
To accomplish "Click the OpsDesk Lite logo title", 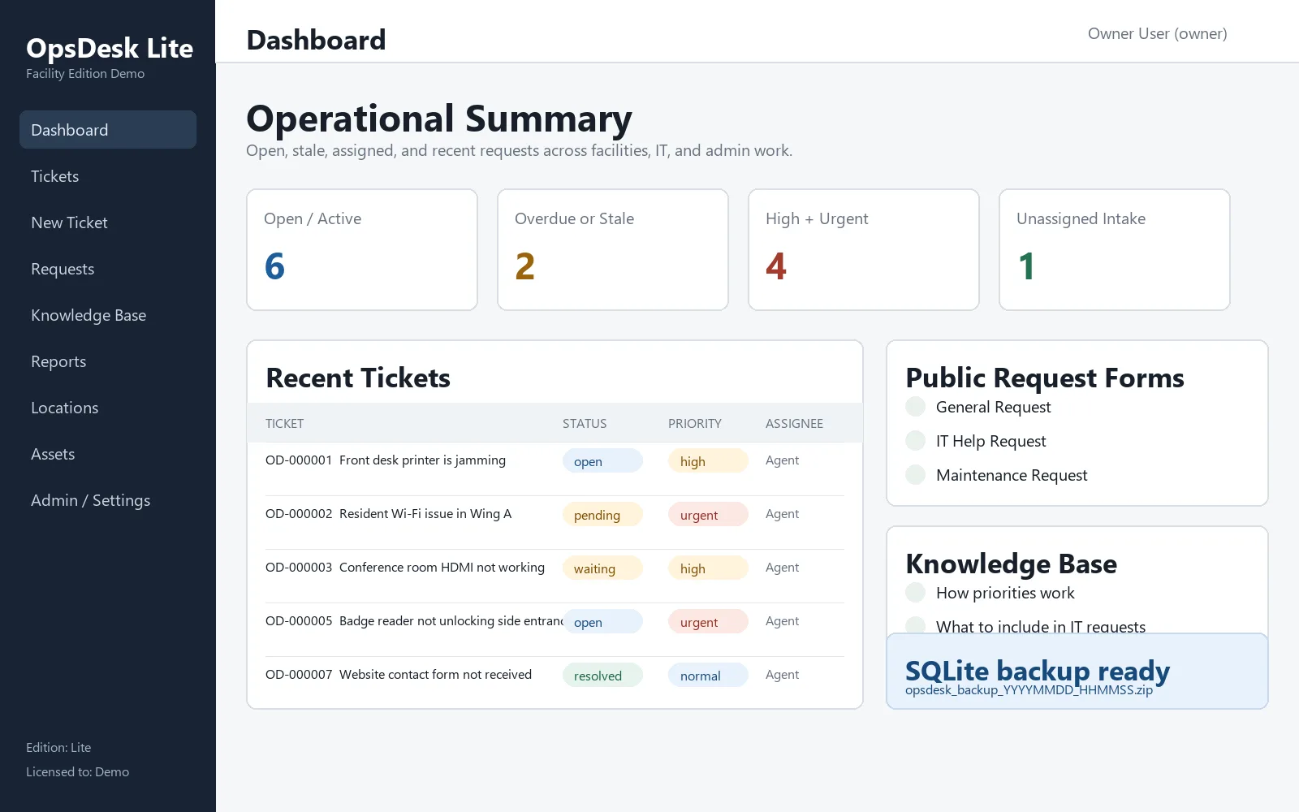I will point(110,48).
